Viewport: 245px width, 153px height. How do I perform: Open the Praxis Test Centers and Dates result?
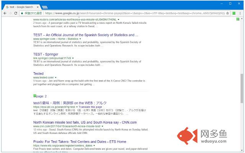pos(80,142)
